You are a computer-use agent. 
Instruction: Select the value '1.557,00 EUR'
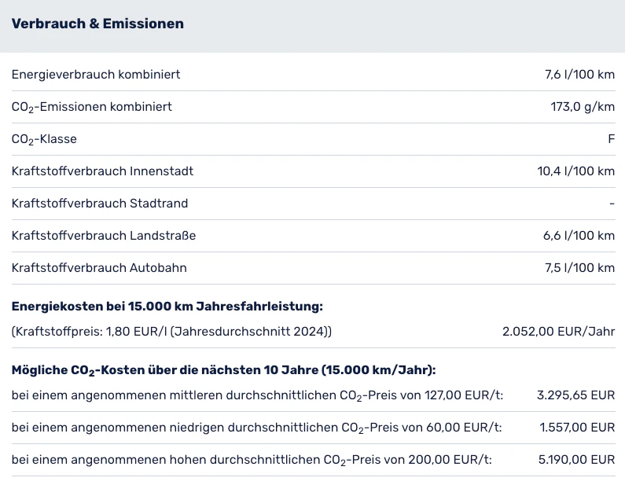tap(577, 428)
